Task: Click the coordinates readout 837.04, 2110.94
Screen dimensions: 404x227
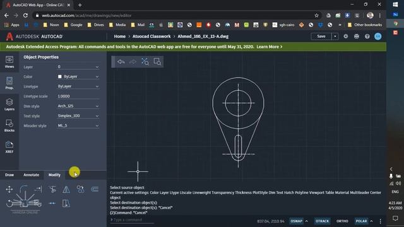Action: [271, 221]
